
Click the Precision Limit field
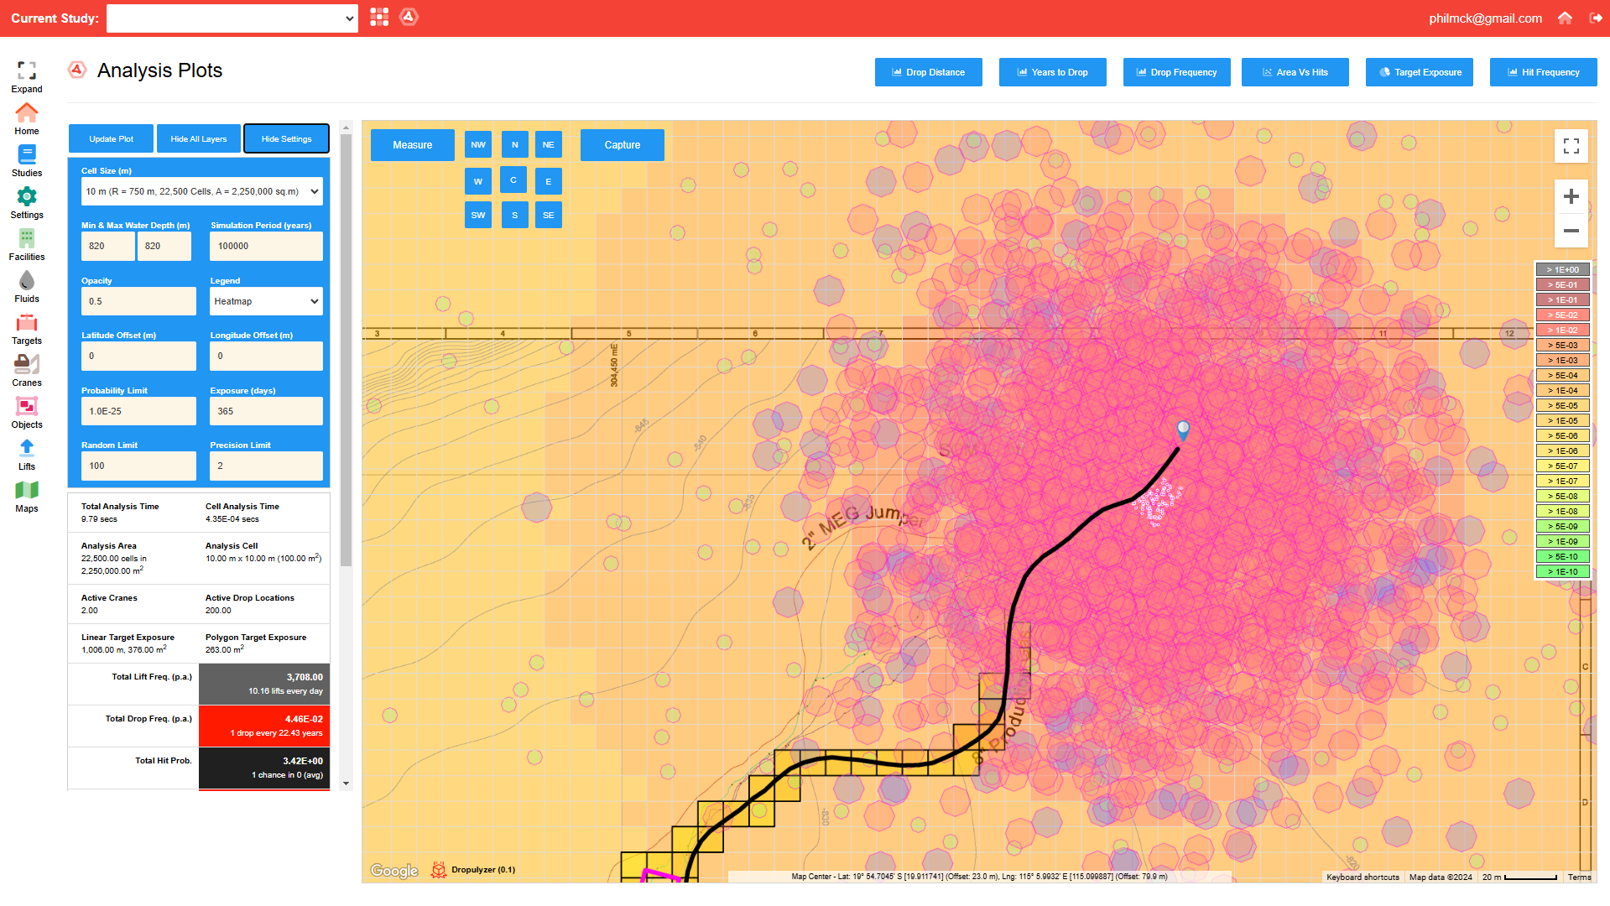[266, 466]
